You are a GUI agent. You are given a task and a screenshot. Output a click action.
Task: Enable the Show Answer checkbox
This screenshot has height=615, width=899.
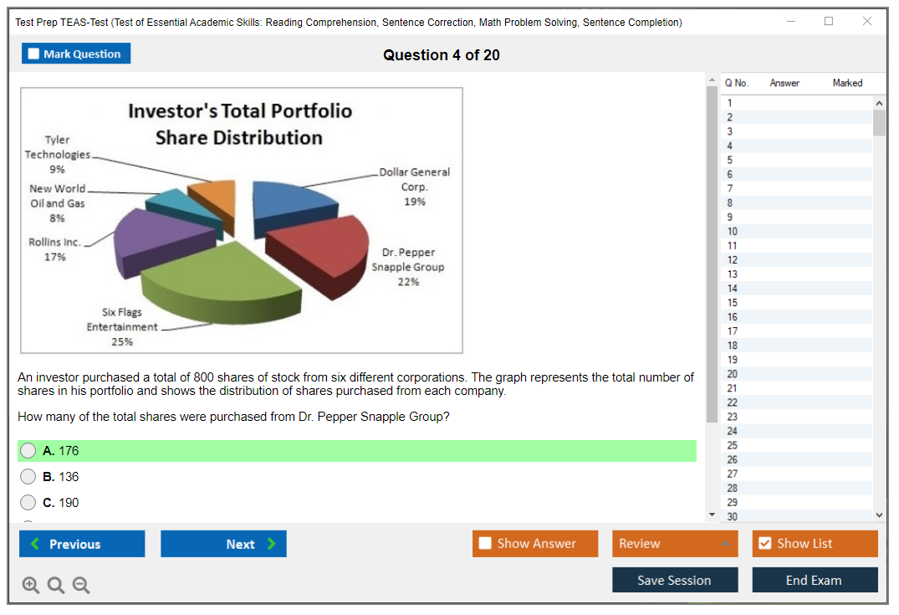486,544
